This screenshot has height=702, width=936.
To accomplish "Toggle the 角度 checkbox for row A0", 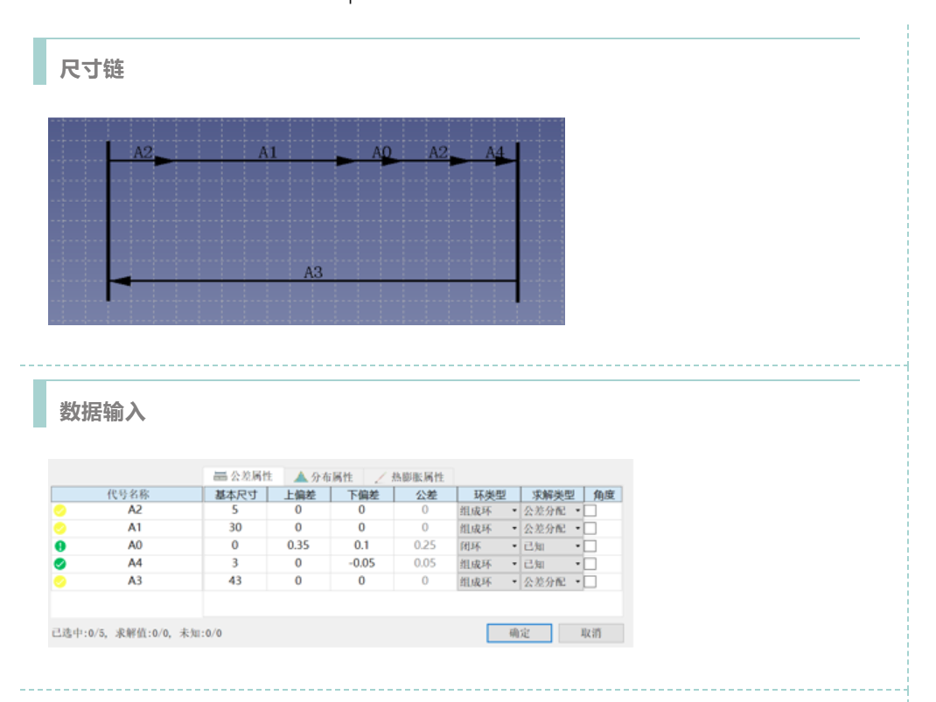I will 590,546.
